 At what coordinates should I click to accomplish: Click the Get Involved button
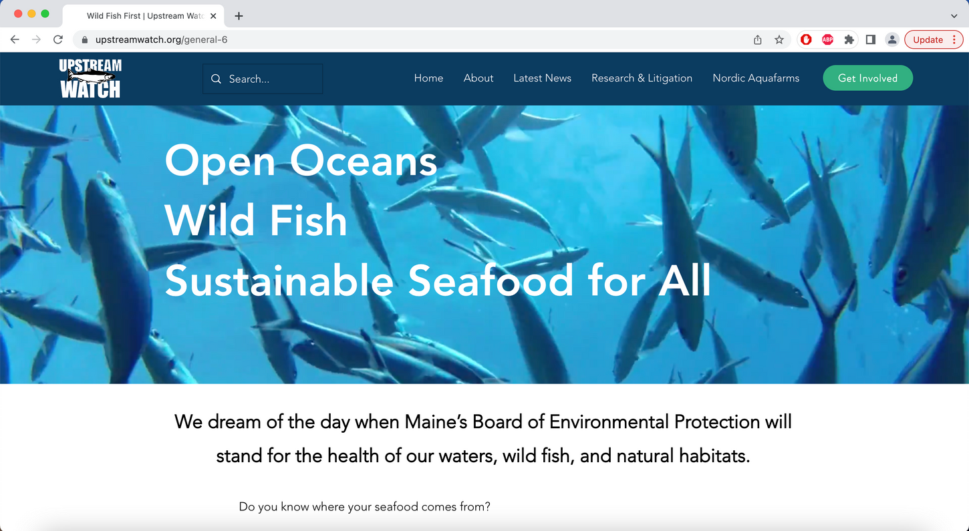(867, 78)
